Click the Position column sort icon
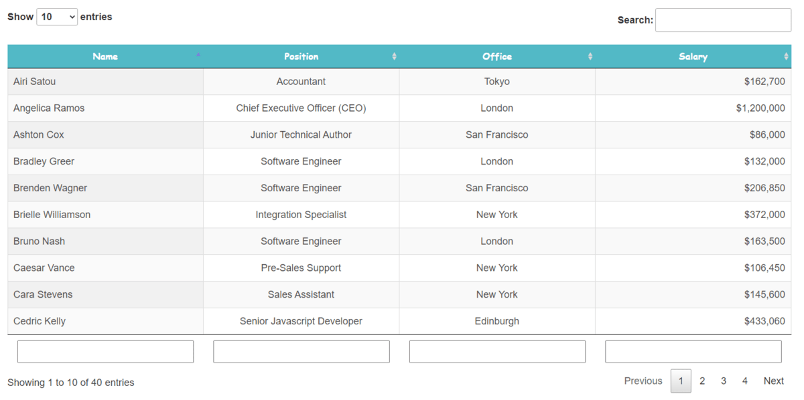The image size is (804, 400). tap(394, 57)
